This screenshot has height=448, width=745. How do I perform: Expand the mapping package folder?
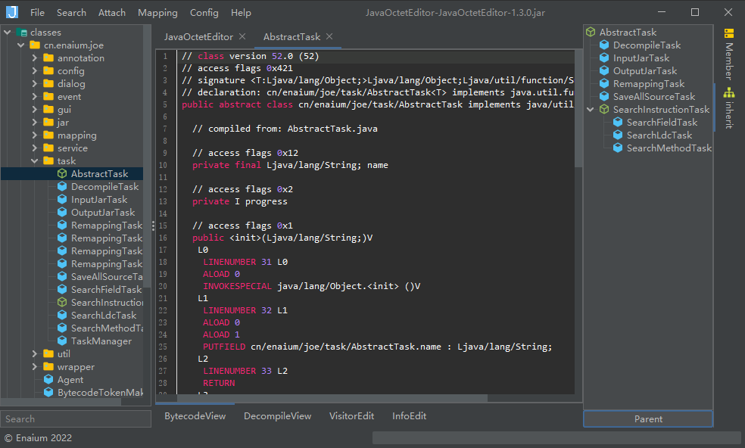click(35, 135)
